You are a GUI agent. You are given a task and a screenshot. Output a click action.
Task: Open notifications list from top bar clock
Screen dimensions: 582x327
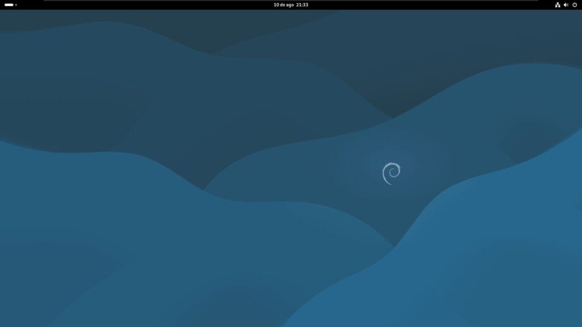[x=291, y=5]
